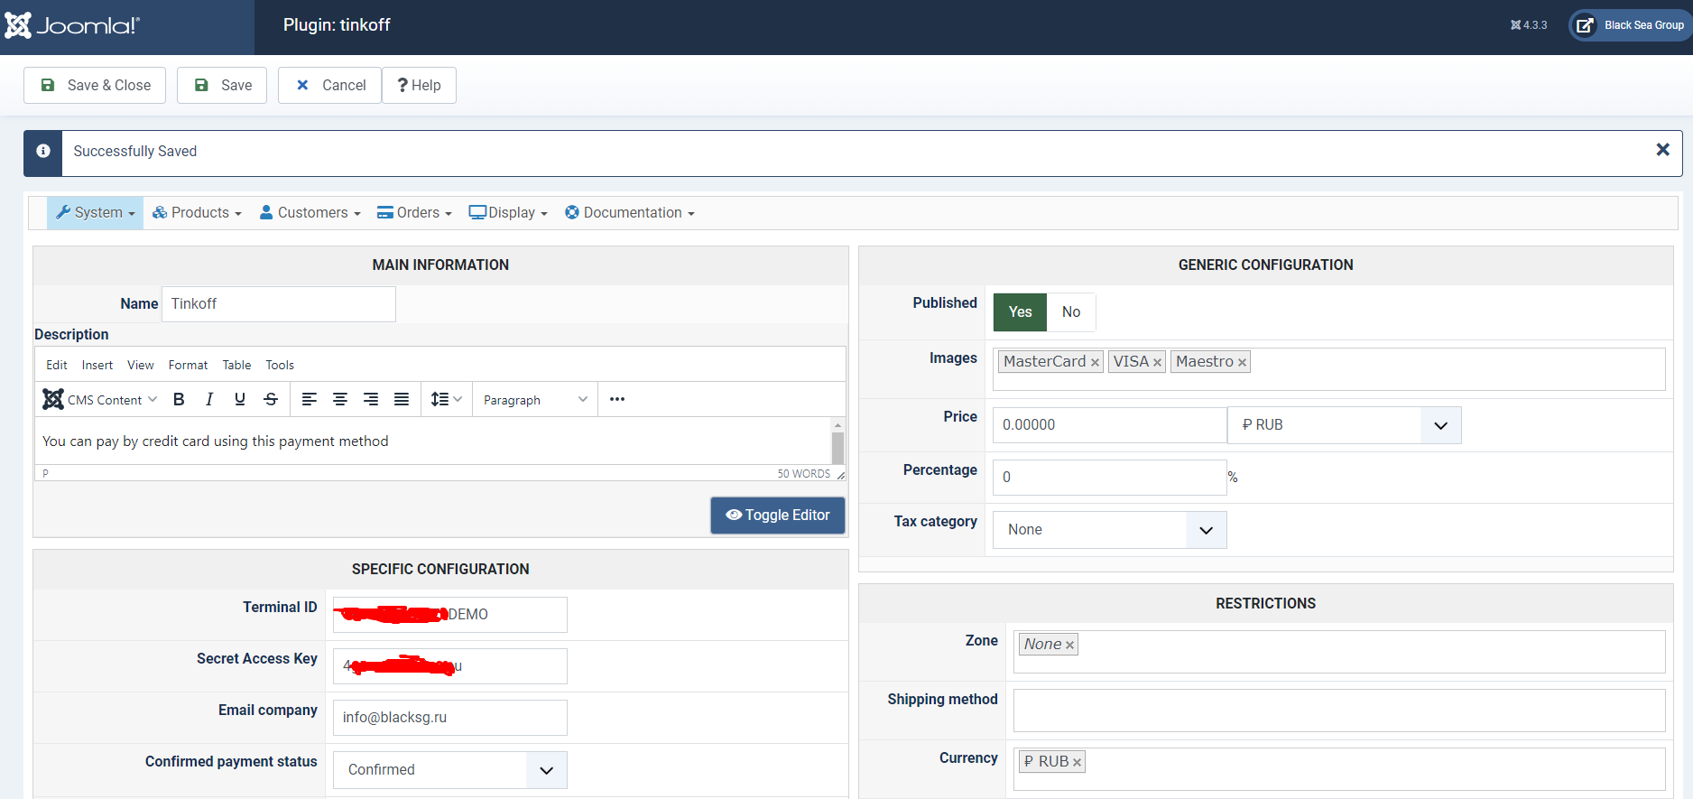The height and width of the screenshot is (799, 1693).
Task: Align text right
Action: pyautogui.click(x=371, y=399)
